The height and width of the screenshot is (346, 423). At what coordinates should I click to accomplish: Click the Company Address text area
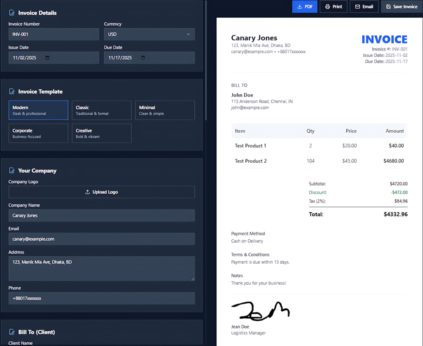102,268
